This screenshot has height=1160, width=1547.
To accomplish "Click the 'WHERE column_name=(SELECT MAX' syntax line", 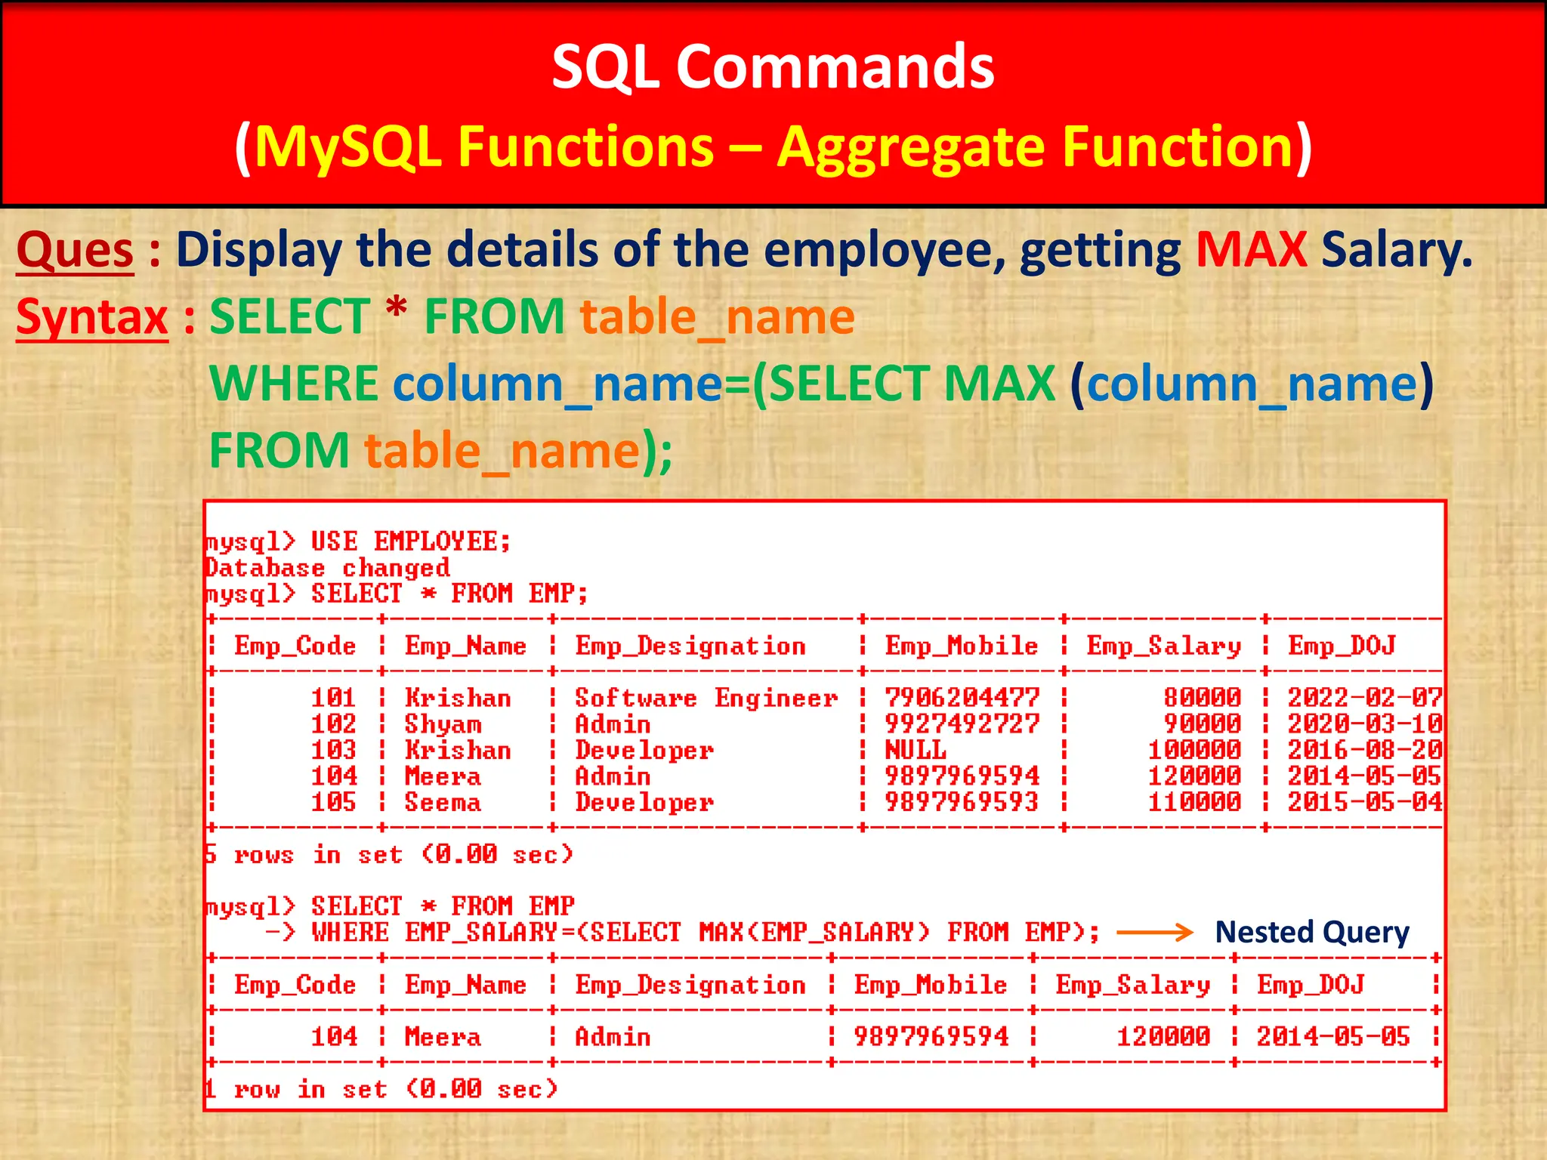I will [821, 384].
